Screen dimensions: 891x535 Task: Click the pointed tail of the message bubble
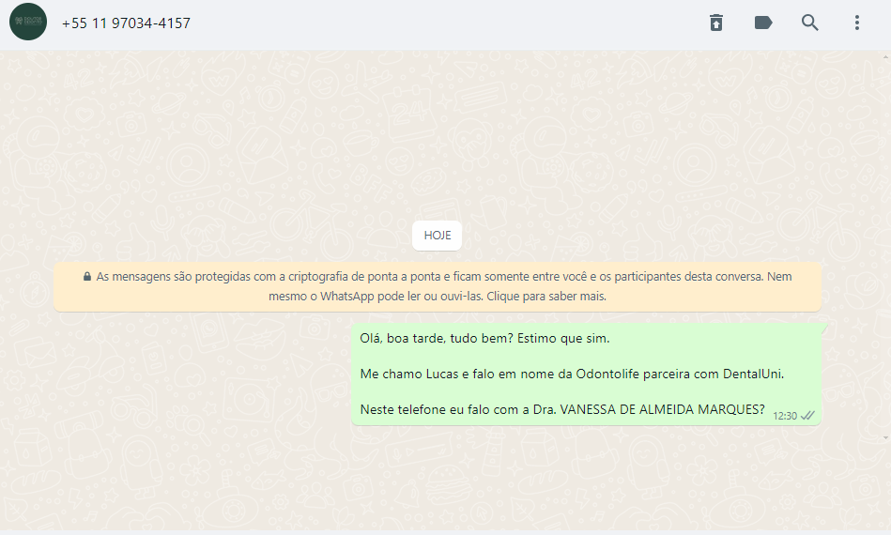pyautogui.click(x=824, y=327)
